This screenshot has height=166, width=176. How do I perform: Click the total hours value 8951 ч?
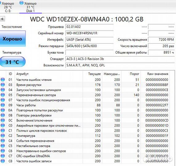coord(161,53)
